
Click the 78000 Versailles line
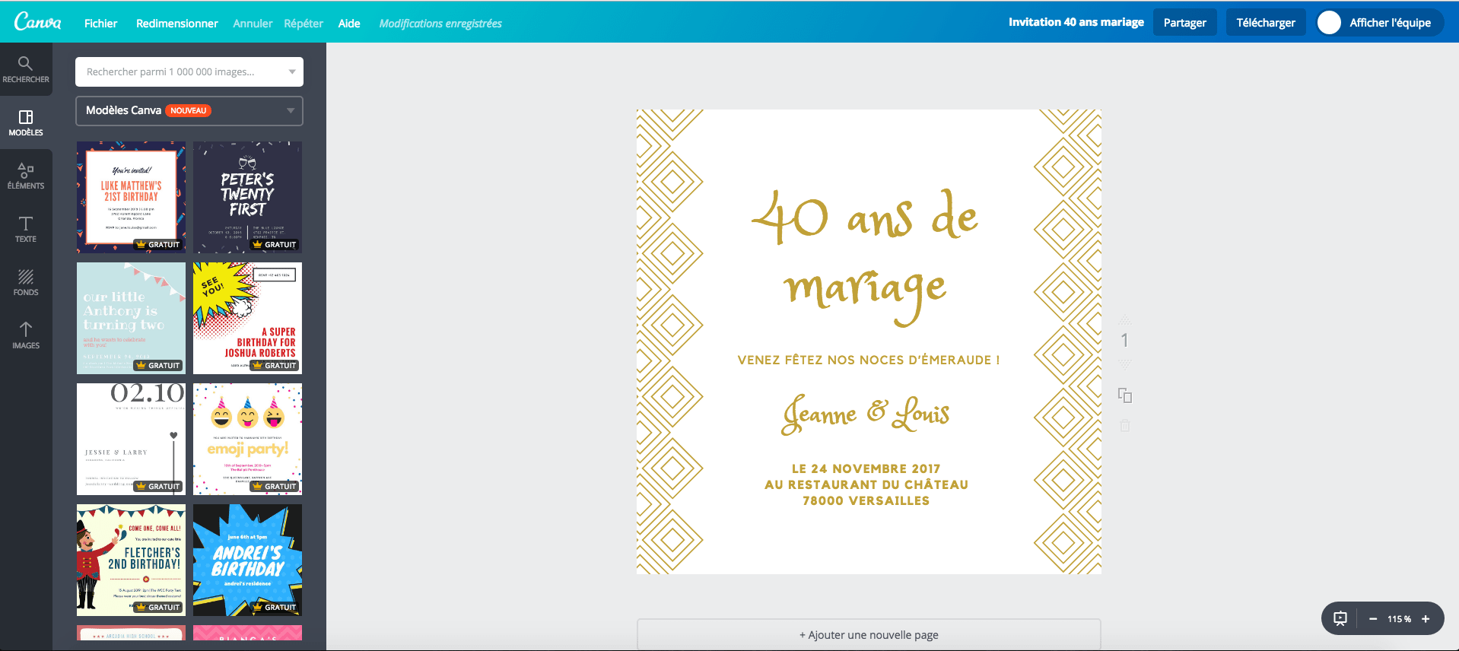pos(866,500)
